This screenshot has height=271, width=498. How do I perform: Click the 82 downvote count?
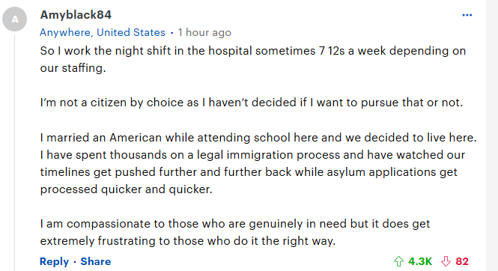pos(462,261)
